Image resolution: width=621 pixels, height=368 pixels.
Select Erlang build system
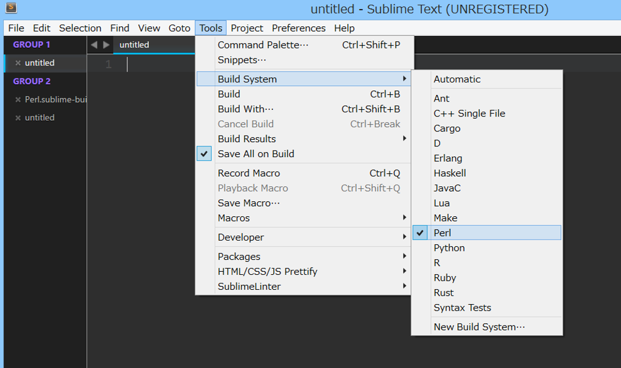(x=487, y=158)
